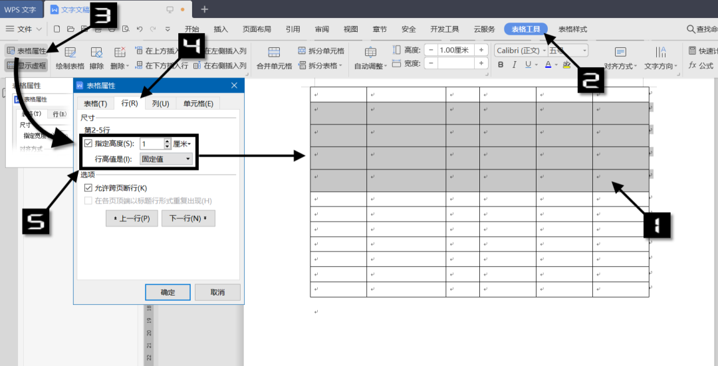718x366 pixels.
Task: Decrease column width with minus button
Action: point(431,63)
